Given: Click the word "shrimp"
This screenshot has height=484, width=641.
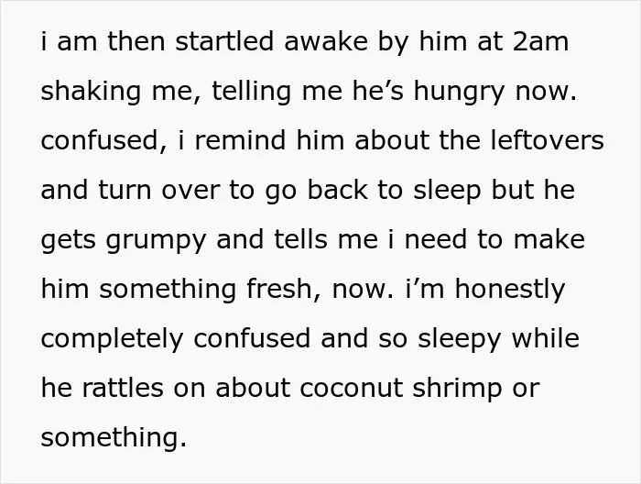Looking at the screenshot, I should point(457,389).
